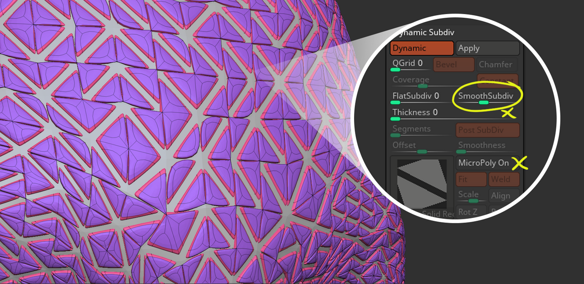Toggle the Constant option
The height and width of the screenshot is (284, 584).
click(498, 81)
